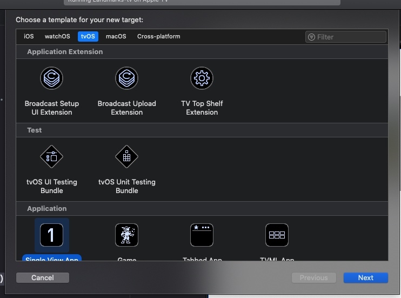Viewport: 401px width, 298px height.
Task: Select the Single View App template icon
Action: click(x=52, y=235)
